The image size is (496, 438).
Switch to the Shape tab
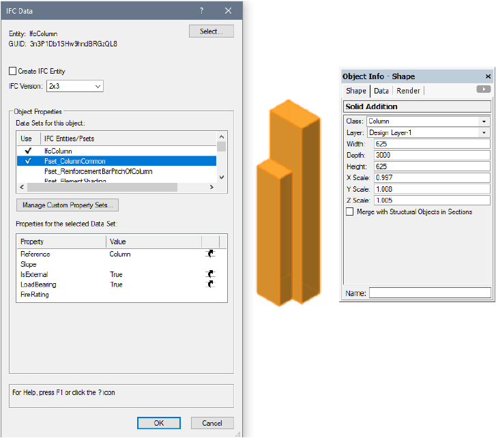tap(356, 91)
